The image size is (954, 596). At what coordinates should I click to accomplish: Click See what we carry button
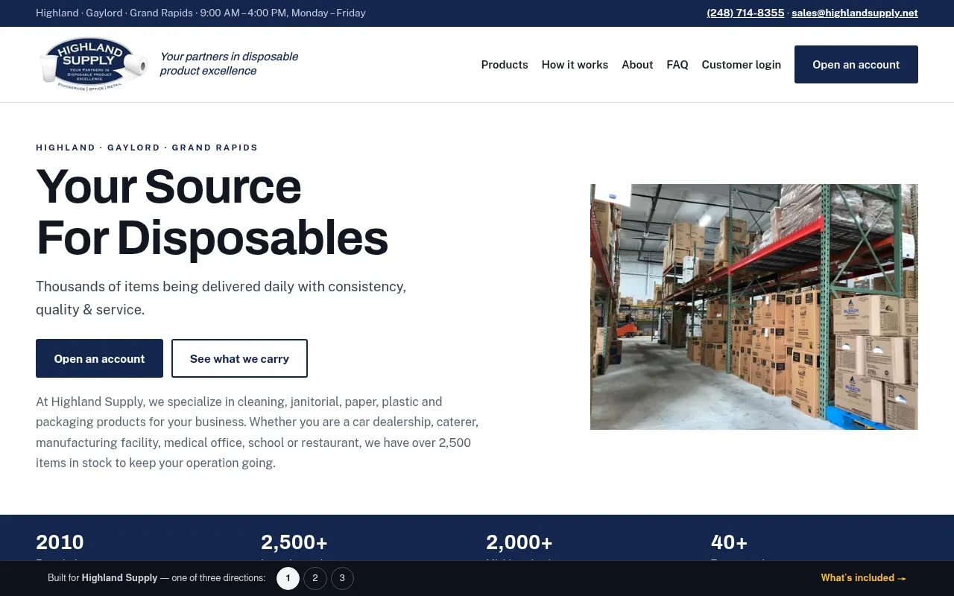coord(239,358)
